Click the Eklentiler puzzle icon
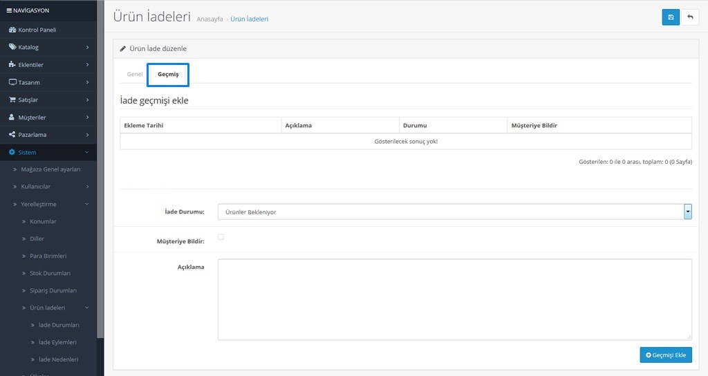The height and width of the screenshot is (376, 708). tap(12, 65)
